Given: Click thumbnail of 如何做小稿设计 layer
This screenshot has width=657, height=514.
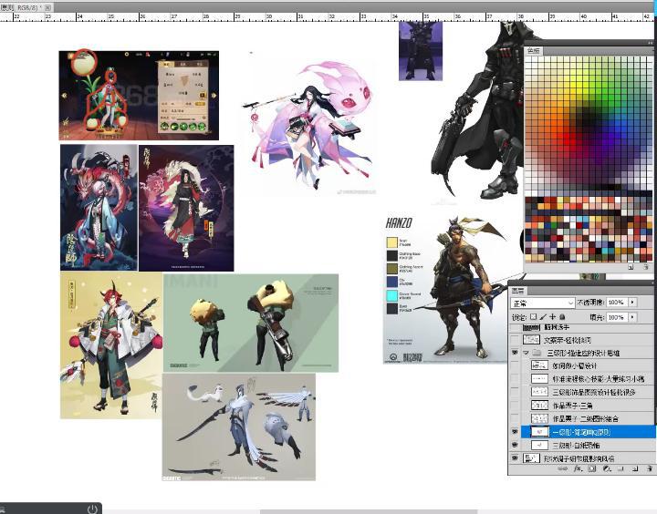Looking at the screenshot, I should pos(539,365).
